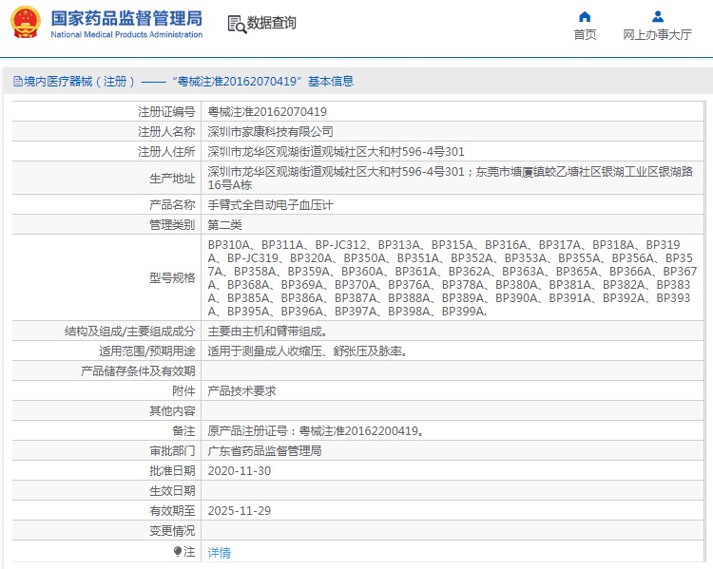The image size is (713, 569).
Task: Click the 注册人住所 address value
Action: (x=336, y=152)
